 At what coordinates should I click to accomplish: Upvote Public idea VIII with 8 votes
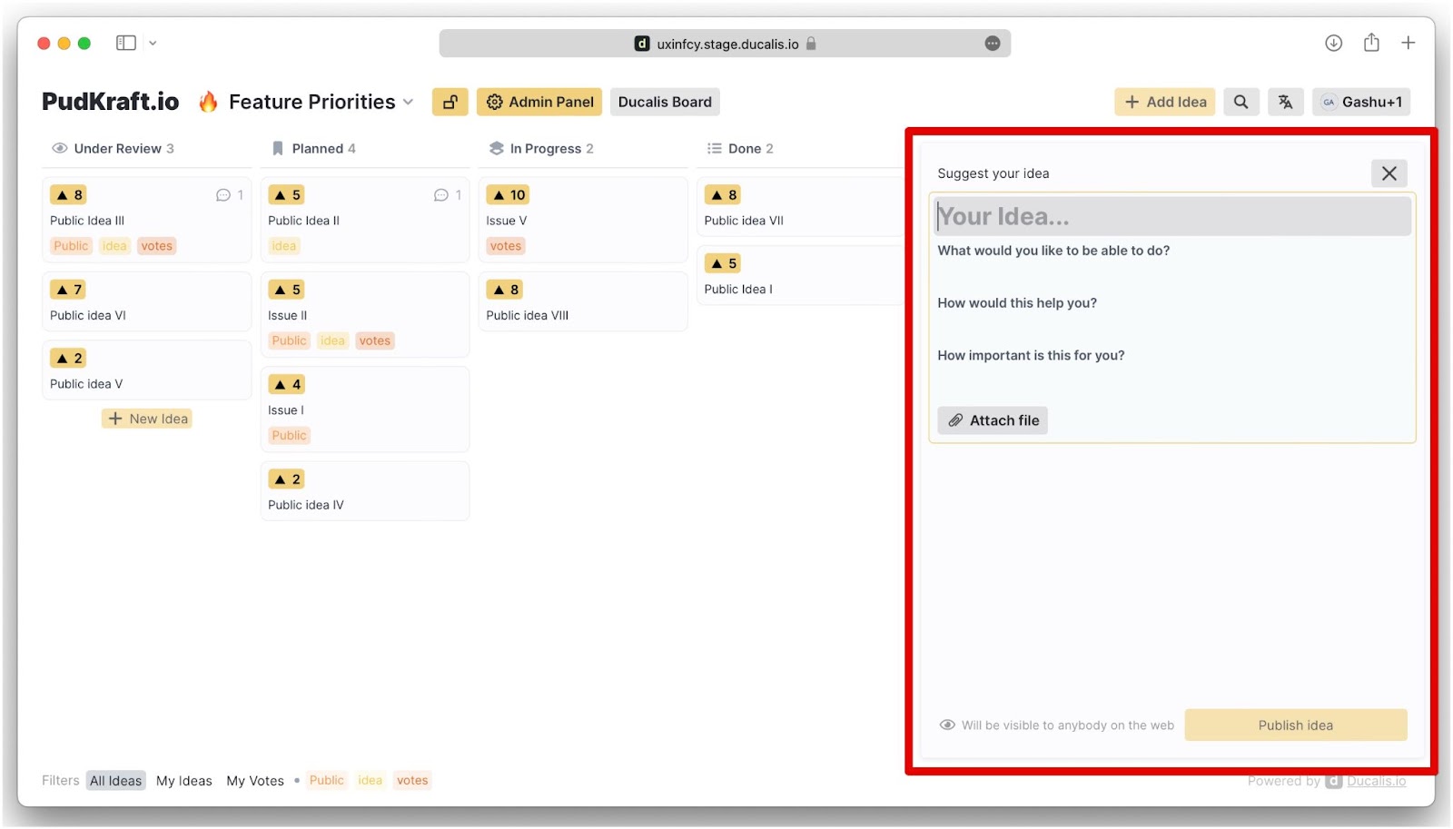(x=506, y=290)
